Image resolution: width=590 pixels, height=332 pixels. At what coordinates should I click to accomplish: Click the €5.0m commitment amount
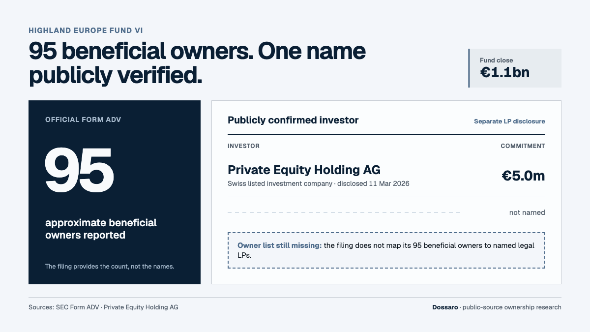(523, 176)
